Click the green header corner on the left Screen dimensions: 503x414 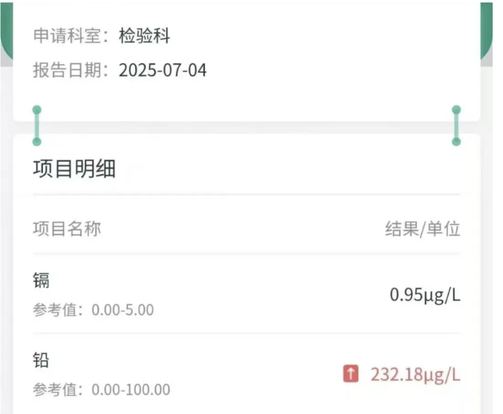7,31
